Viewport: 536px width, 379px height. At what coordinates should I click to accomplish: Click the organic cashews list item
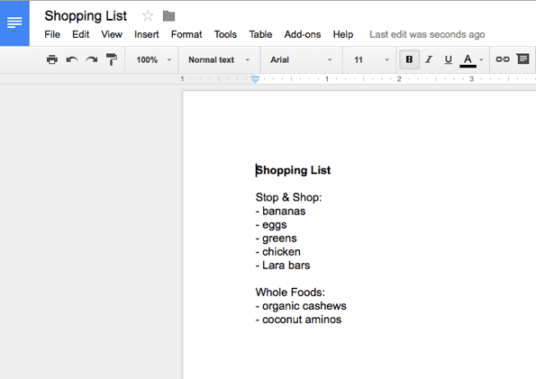click(301, 306)
